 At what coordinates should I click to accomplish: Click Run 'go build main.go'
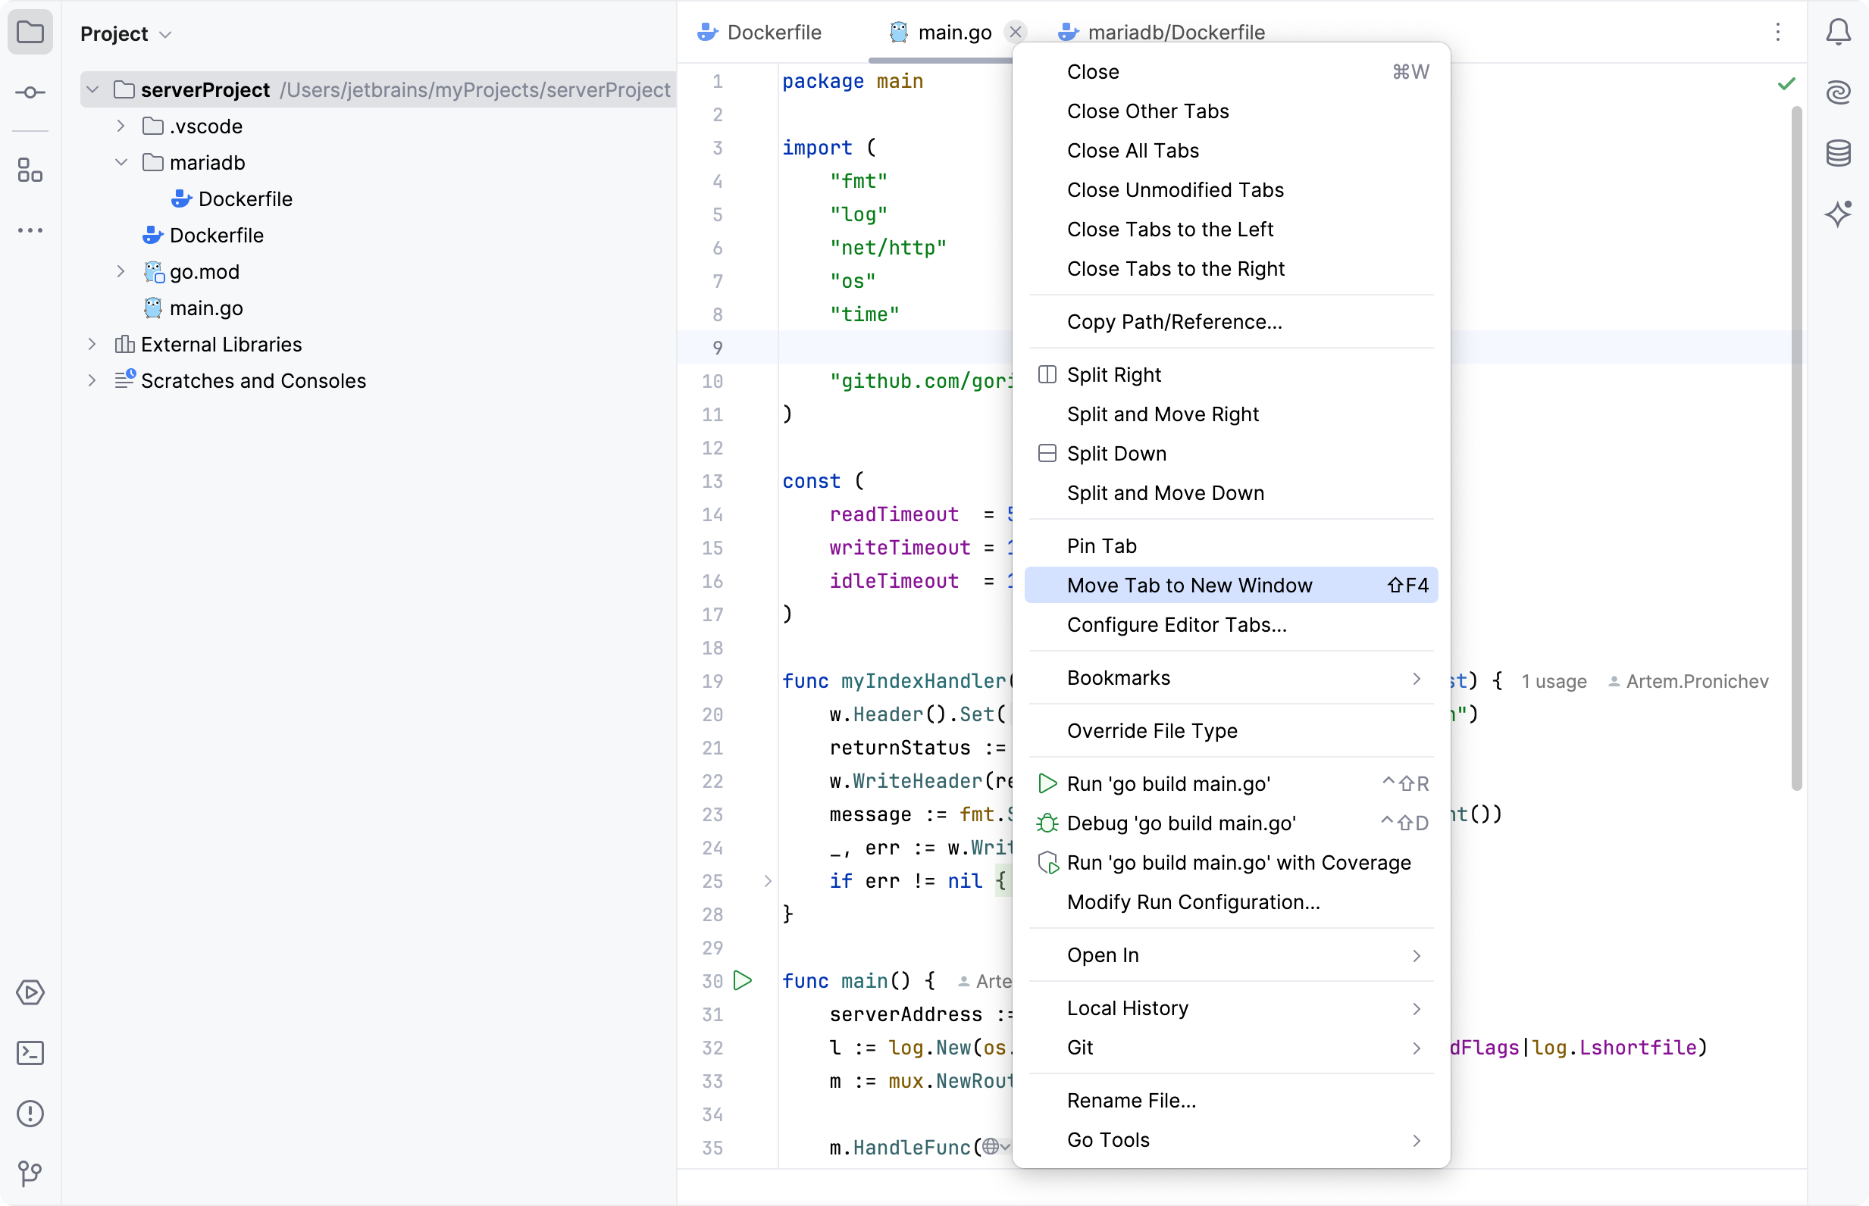click(x=1168, y=784)
